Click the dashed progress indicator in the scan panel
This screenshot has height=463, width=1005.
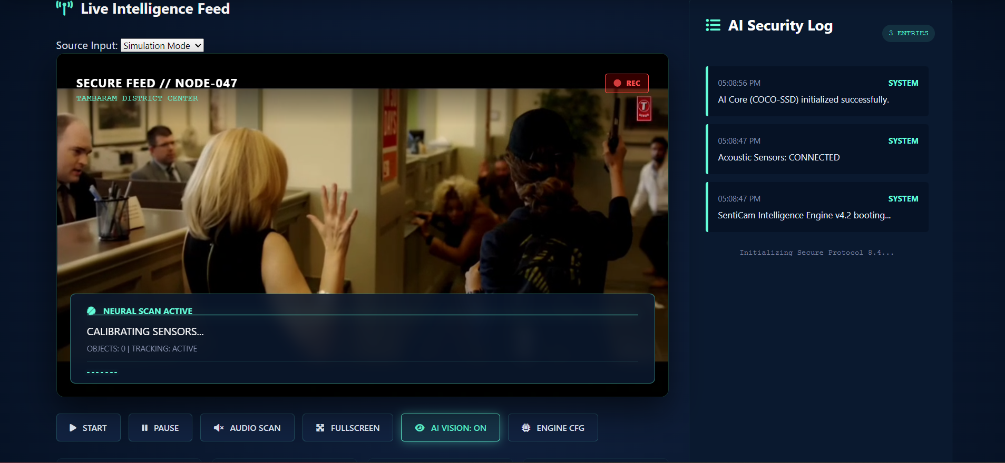tap(102, 373)
